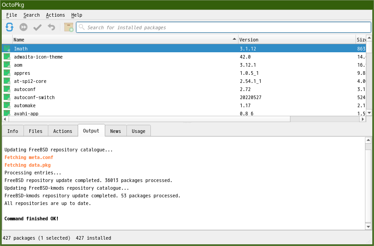Switch to the Usage tab

click(x=138, y=131)
